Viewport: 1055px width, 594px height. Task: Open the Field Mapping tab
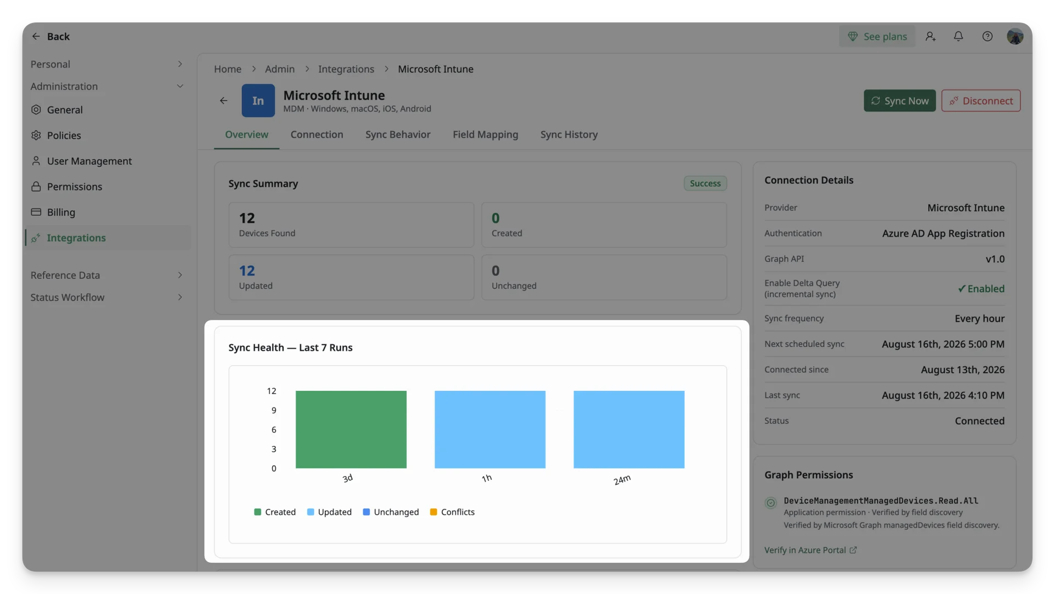tap(485, 135)
